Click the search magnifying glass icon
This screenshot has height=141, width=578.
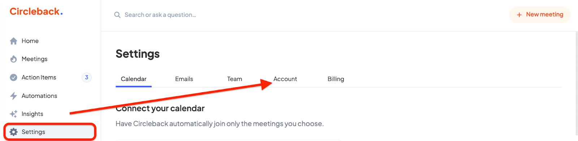117,15
